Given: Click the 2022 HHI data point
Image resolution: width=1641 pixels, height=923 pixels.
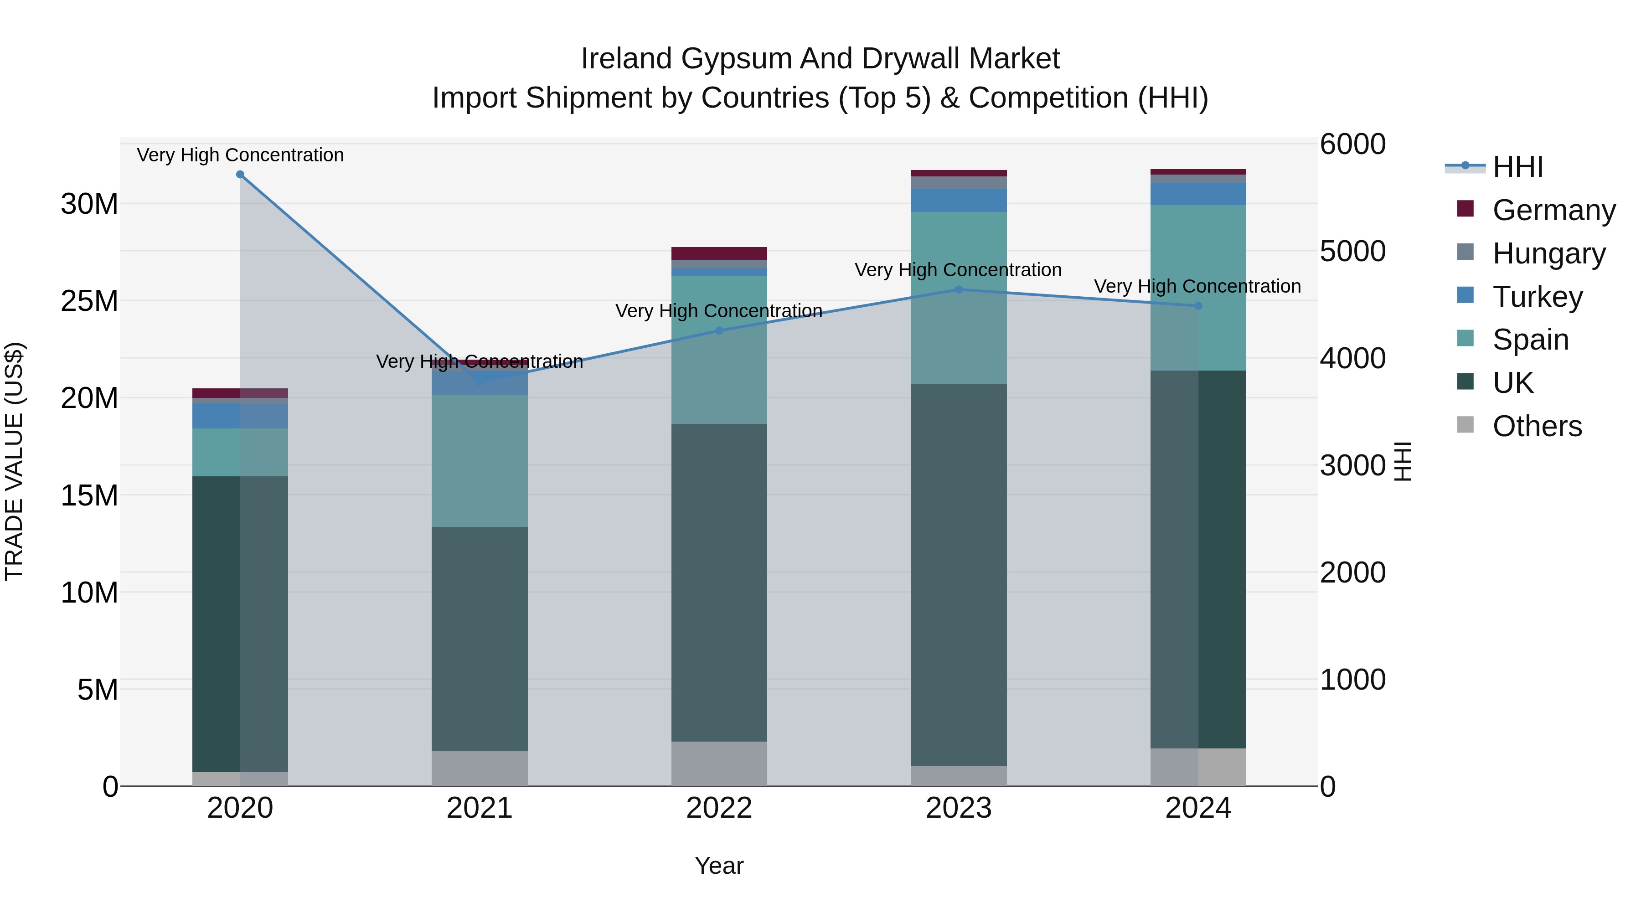Looking at the screenshot, I should [719, 330].
